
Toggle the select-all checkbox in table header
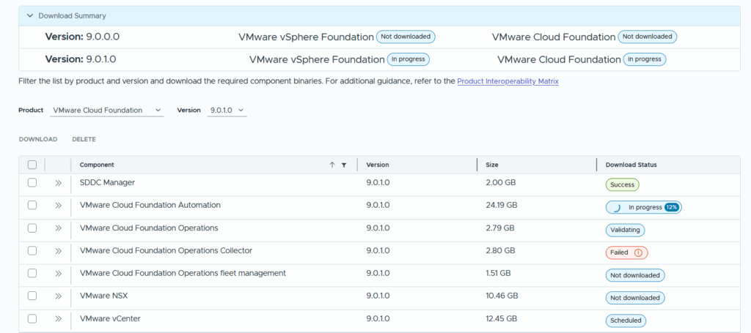click(32, 165)
